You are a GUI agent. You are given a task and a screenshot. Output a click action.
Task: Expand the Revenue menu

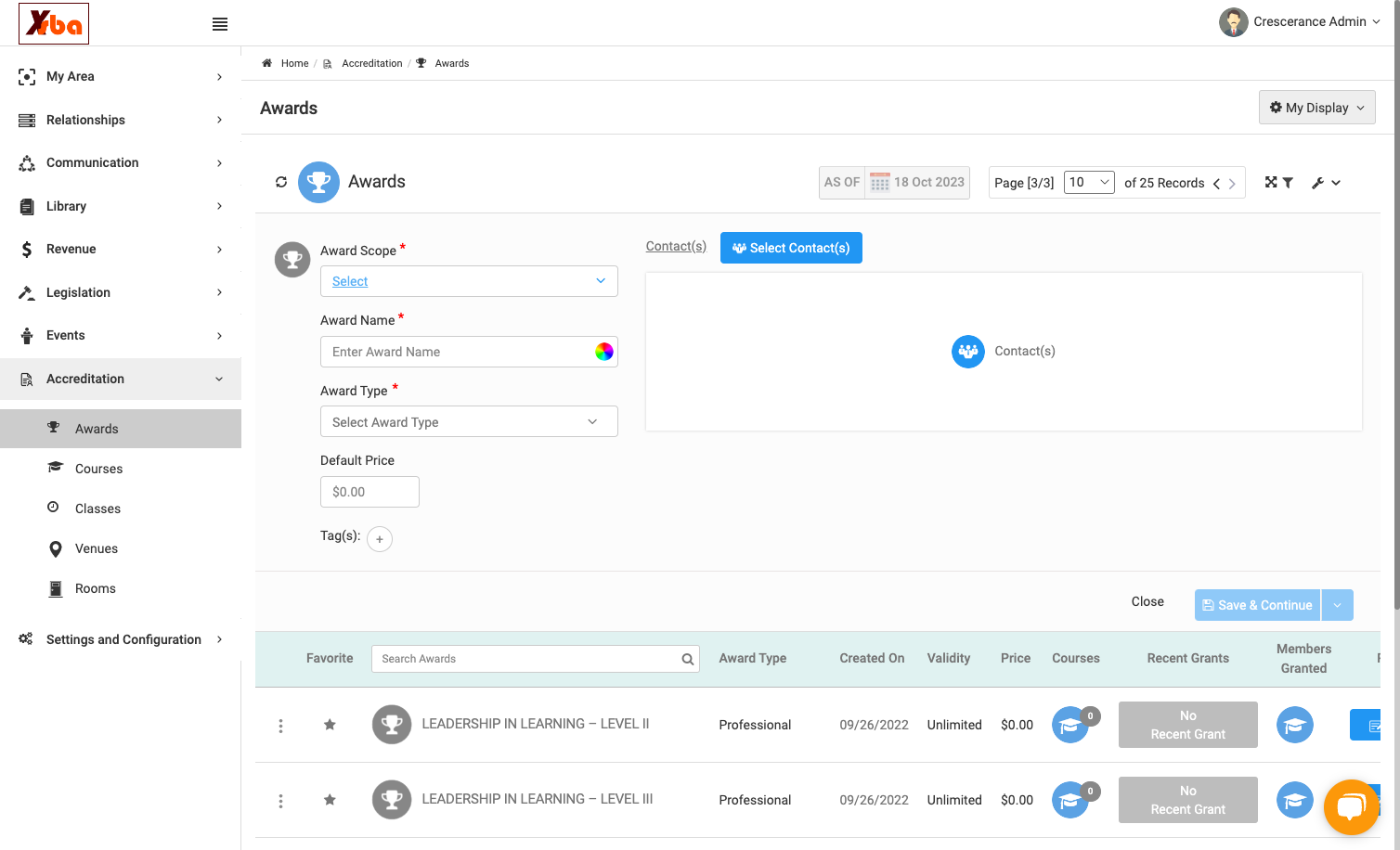(x=121, y=249)
